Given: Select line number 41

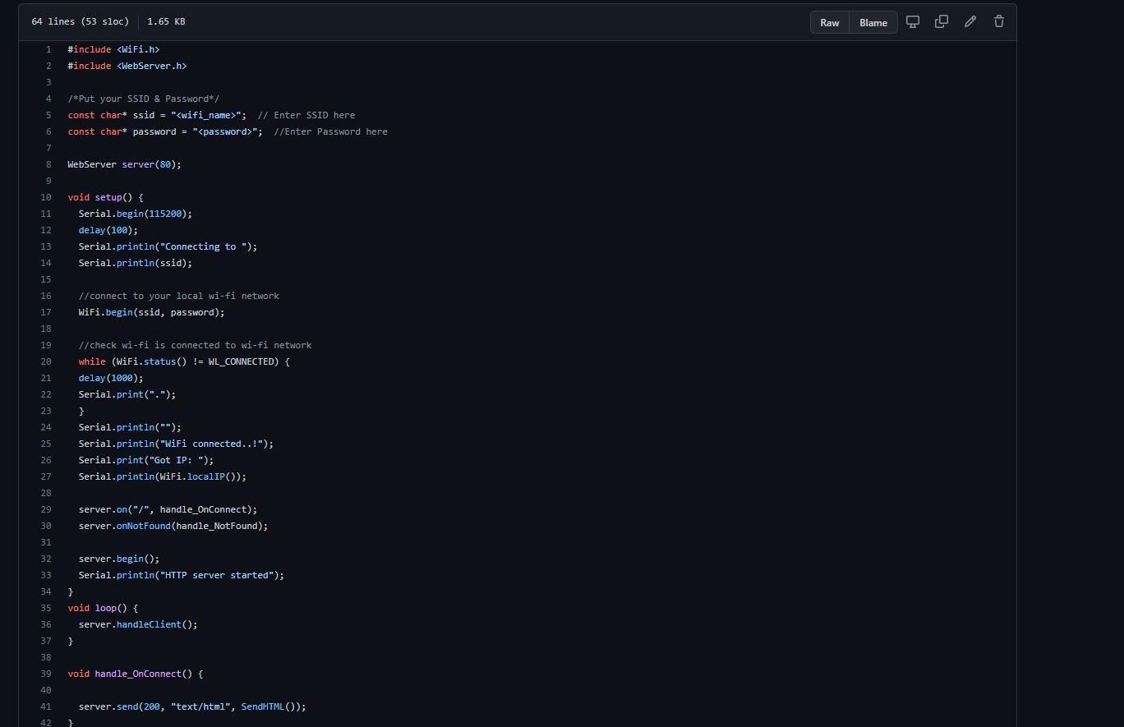Looking at the screenshot, I should (x=46, y=706).
